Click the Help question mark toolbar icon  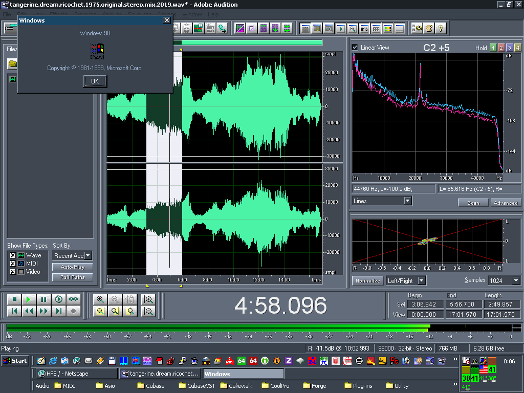(x=441, y=28)
